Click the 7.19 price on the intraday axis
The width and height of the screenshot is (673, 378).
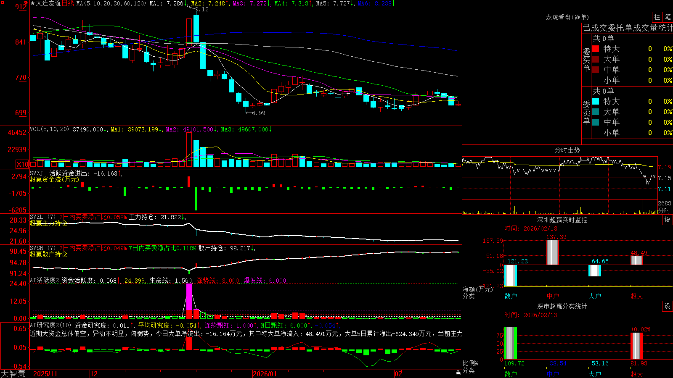coord(665,167)
